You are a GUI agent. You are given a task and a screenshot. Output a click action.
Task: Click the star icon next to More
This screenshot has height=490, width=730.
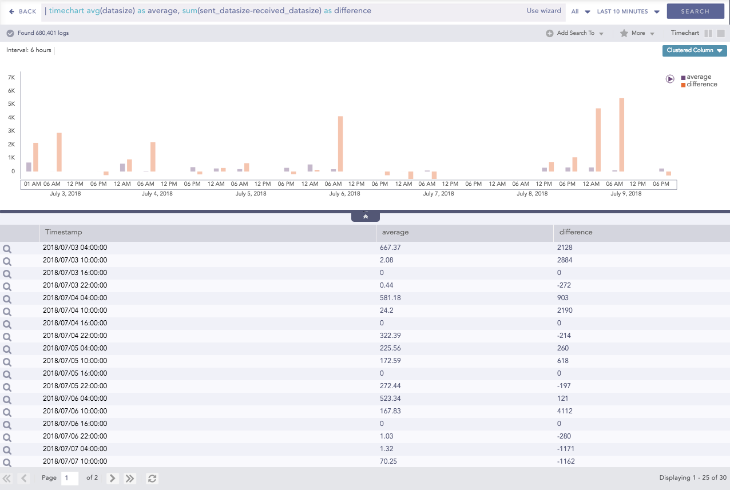coord(623,33)
